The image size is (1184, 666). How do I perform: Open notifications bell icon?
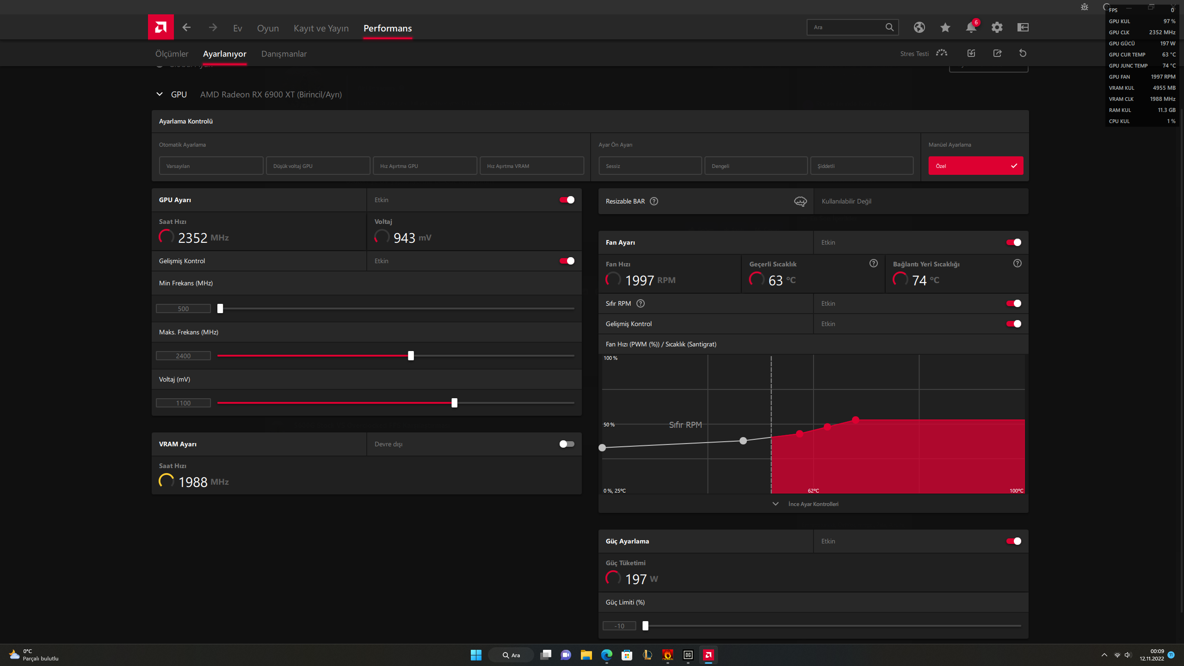tap(971, 27)
